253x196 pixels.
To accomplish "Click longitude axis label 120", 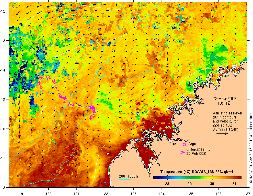I will [x=48, y=194].
